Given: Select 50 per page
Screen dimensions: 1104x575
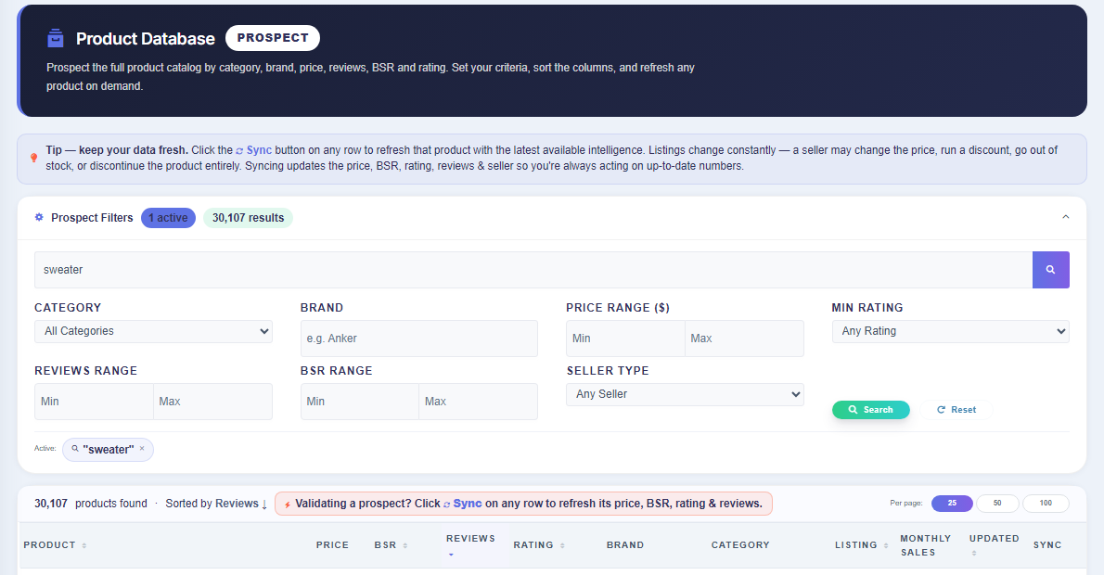Looking at the screenshot, I should (997, 504).
